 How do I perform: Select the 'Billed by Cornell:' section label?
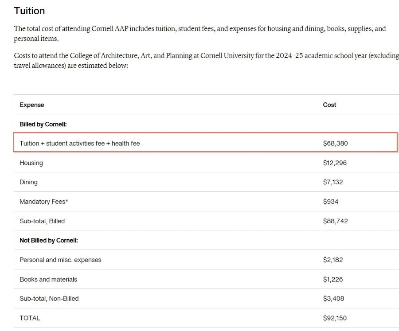click(x=43, y=125)
